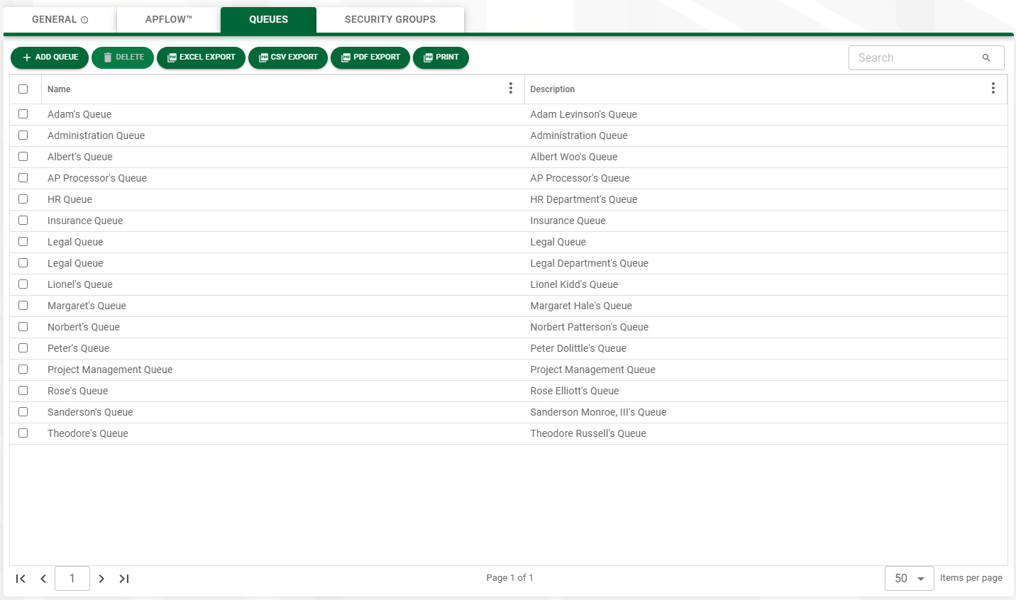The width and height of the screenshot is (1016, 600).
Task: Click the Page 1 of 1 label
Action: coord(509,578)
